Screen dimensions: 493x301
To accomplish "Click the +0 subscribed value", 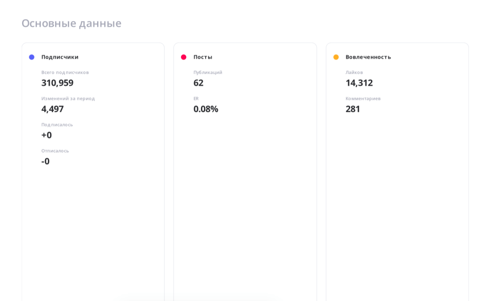I will [47, 135].
